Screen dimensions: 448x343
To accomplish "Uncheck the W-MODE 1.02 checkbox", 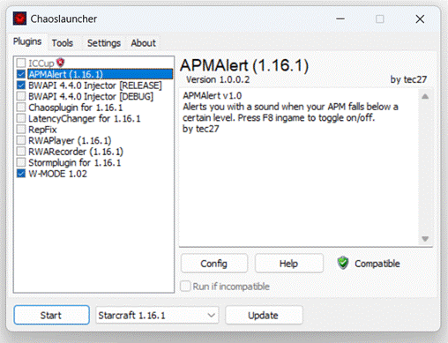I will tap(21, 174).
